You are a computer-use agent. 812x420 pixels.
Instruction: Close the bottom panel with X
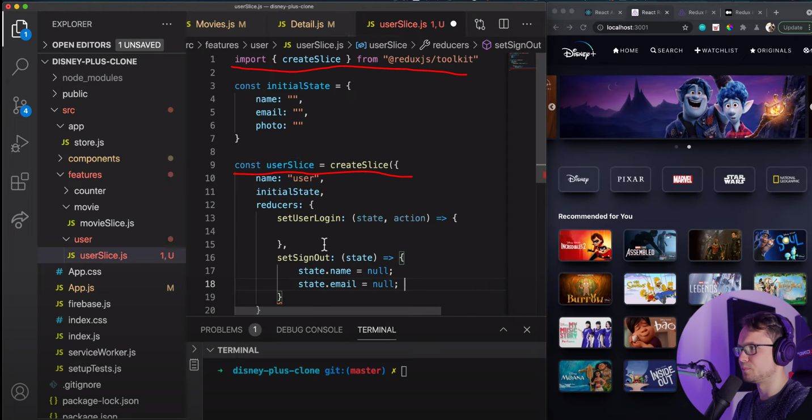point(527,330)
